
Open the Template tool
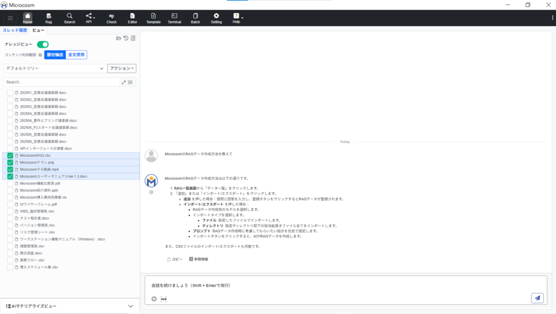pyautogui.click(x=154, y=18)
